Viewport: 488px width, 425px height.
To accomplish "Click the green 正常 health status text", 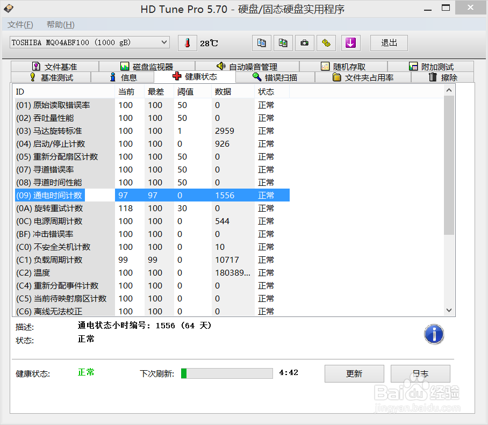I will click(x=86, y=372).
